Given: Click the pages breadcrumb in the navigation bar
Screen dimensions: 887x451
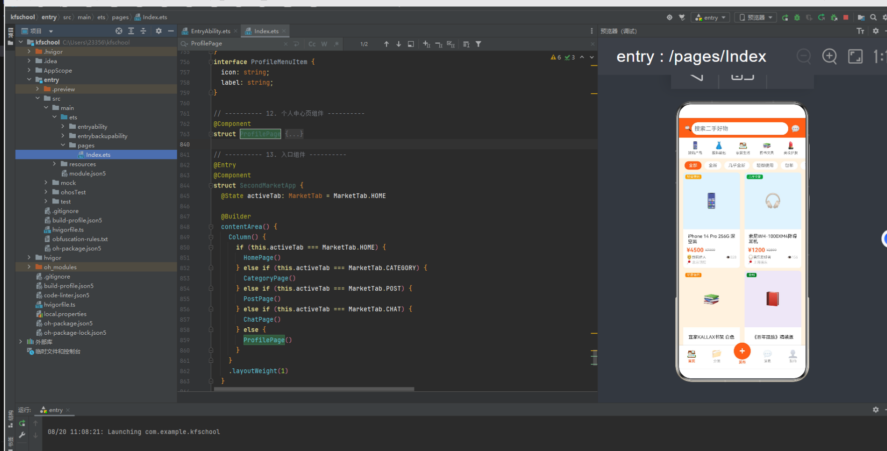Looking at the screenshot, I should click(120, 17).
